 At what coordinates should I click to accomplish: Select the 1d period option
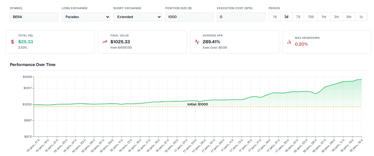[275, 17]
